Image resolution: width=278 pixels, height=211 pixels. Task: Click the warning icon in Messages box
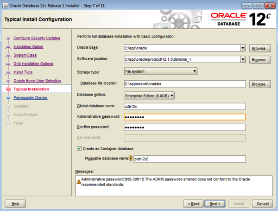(x=78, y=181)
